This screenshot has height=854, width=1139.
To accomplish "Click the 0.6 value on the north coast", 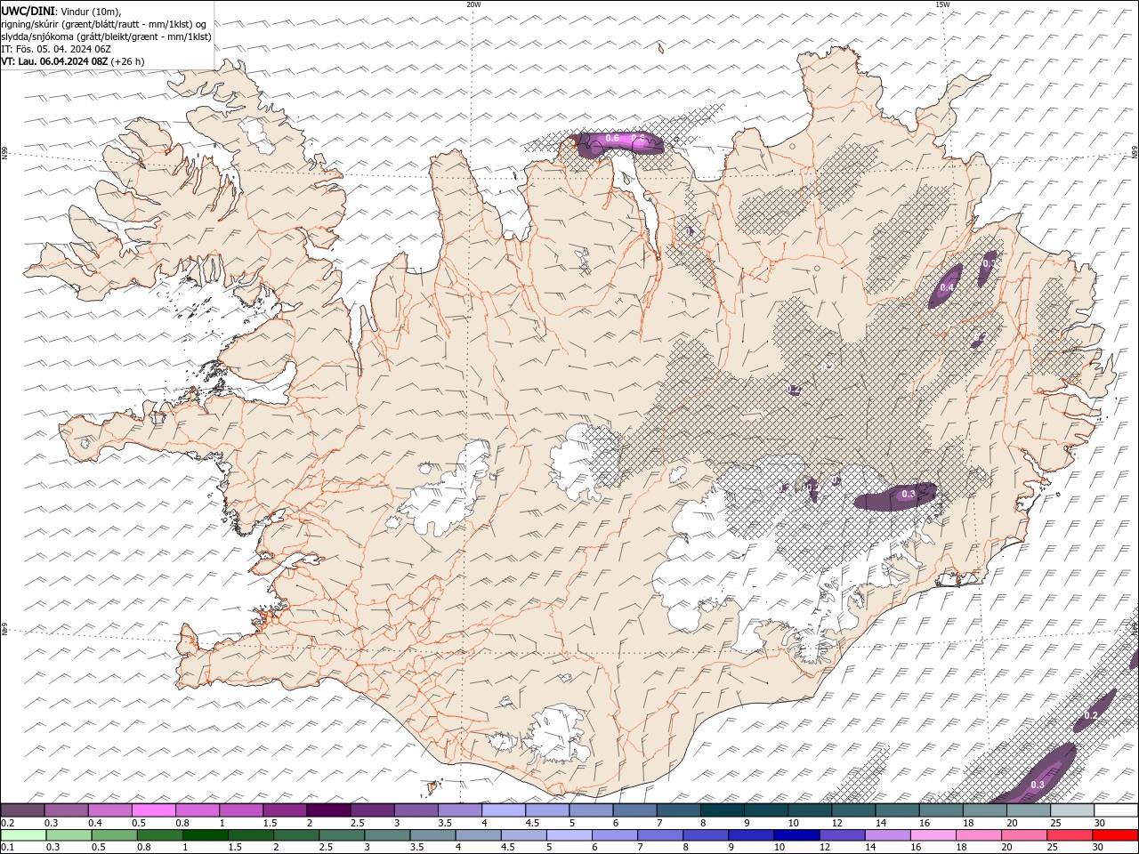I will click(x=612, y=139).
